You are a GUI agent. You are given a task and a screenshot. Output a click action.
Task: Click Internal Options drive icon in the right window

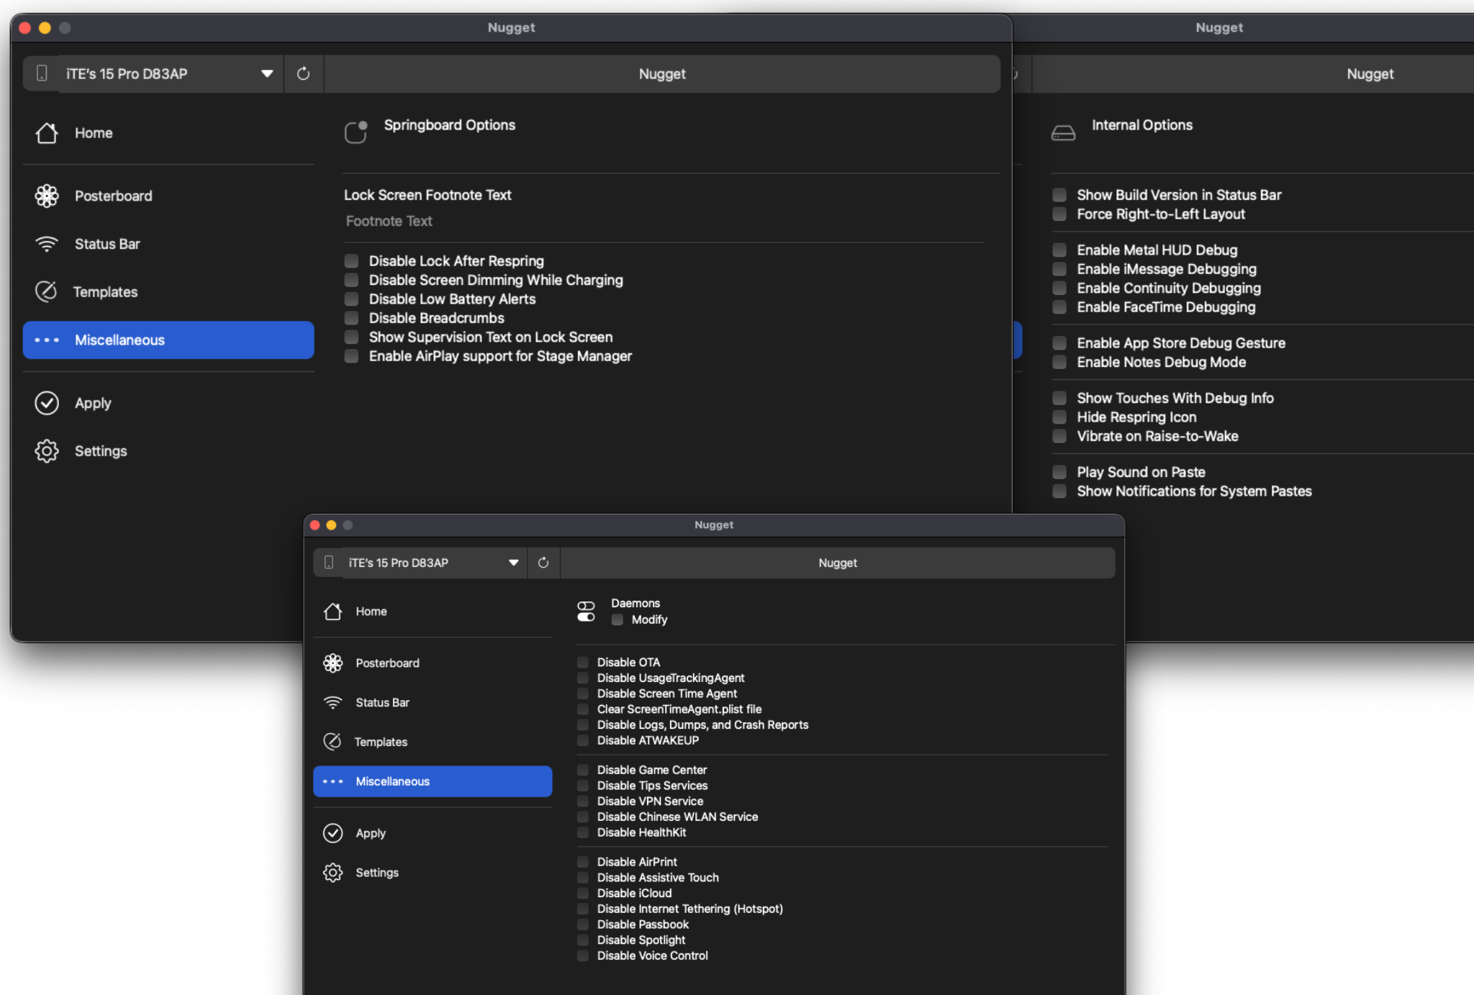pyautogui.click(x=1063, y=132)
